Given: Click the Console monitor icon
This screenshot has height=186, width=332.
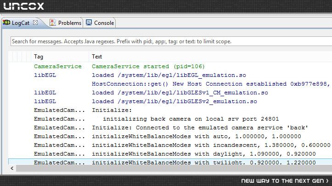Looking at the screenshot, I should (89, 23).
